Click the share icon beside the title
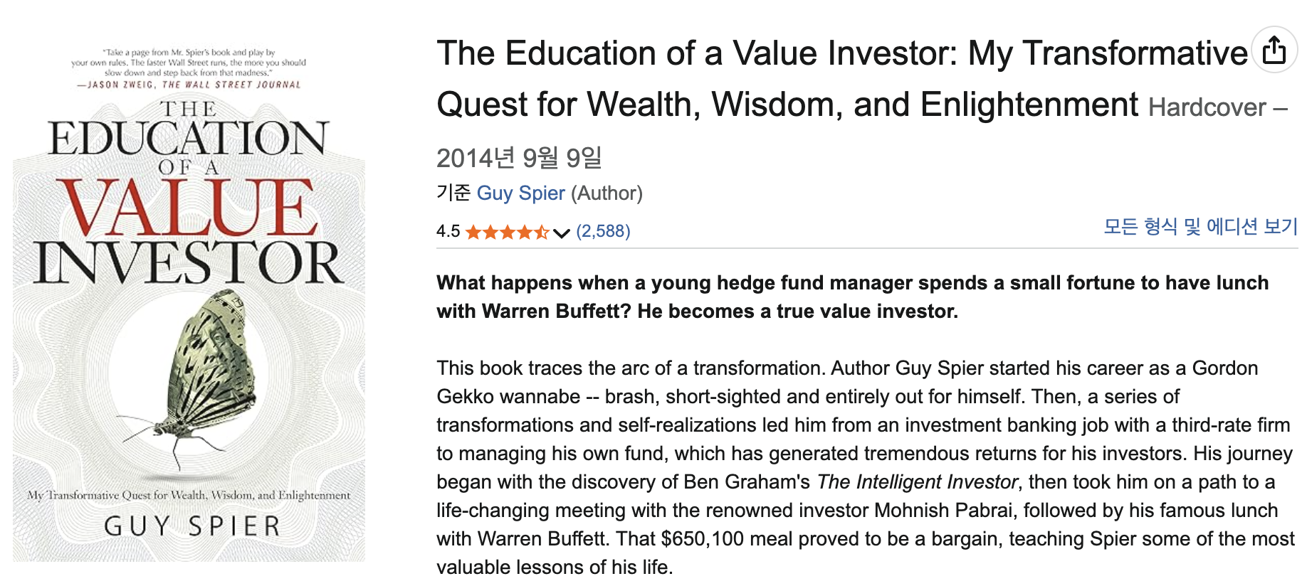Image resolution: width=1307 pixels, height=586 pixels. (1274, 50)
